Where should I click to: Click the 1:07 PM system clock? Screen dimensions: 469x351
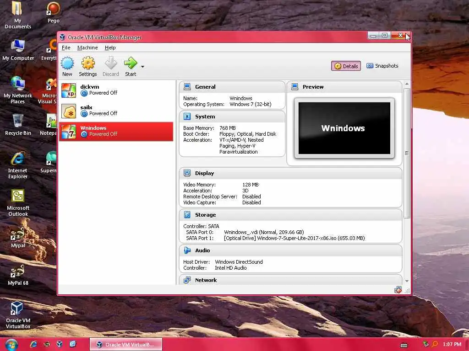coord(452,345)
